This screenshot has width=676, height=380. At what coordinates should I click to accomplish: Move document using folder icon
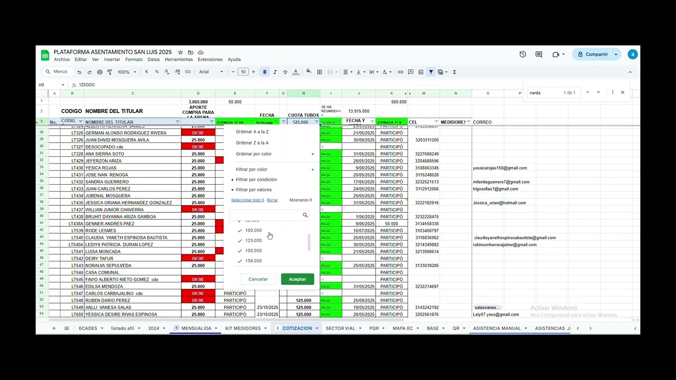click(191, 52)
